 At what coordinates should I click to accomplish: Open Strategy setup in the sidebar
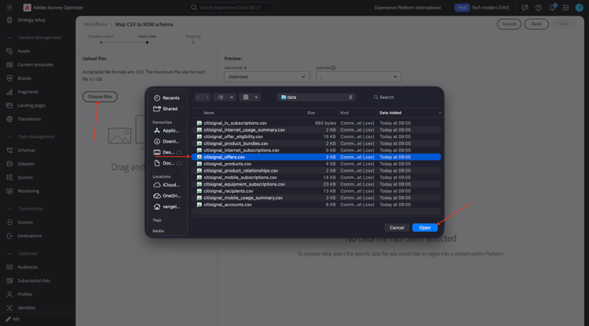click(x=31, y=20)
